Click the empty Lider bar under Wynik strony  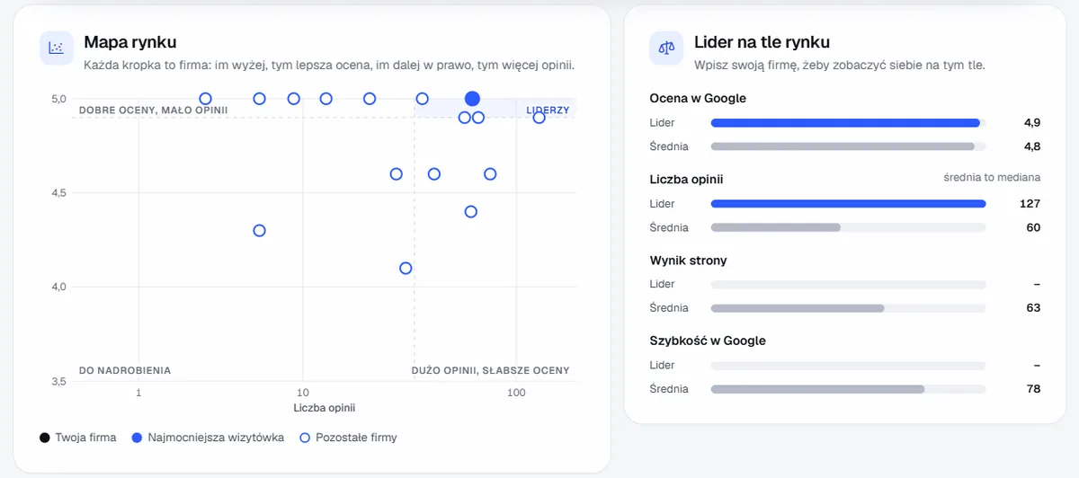(848, 284)
